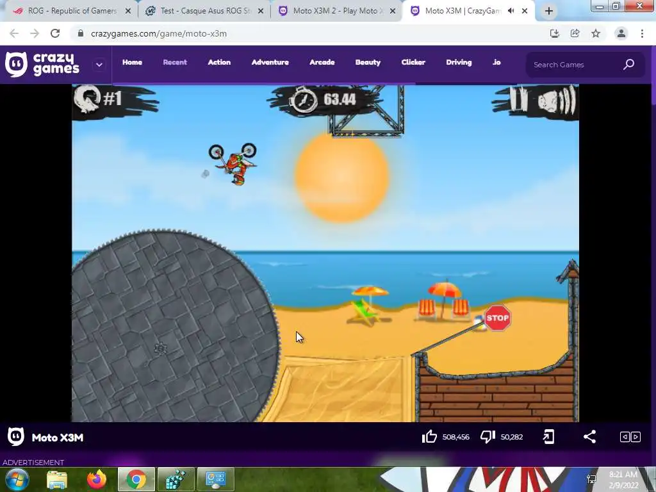This screenshot has width=656, height=492.
Task: Switch to Moto X3M 2 tab
Action: (337, 11)
